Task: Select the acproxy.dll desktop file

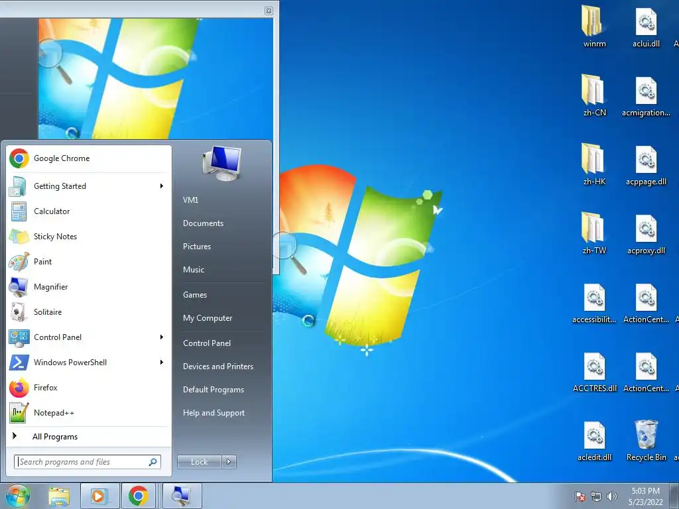Action: (x=646, y=233)
